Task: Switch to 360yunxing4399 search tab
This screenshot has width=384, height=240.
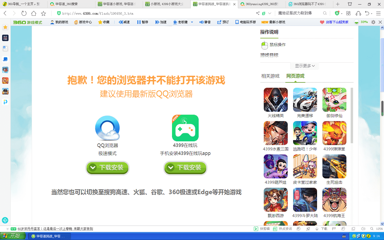Action: 262,4
